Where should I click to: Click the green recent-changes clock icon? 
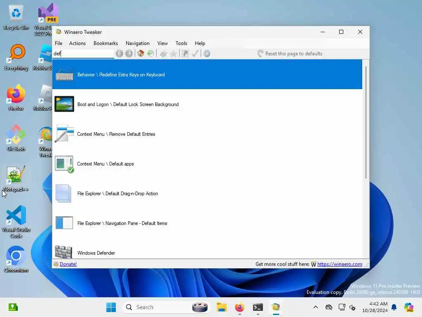[151, 53]
